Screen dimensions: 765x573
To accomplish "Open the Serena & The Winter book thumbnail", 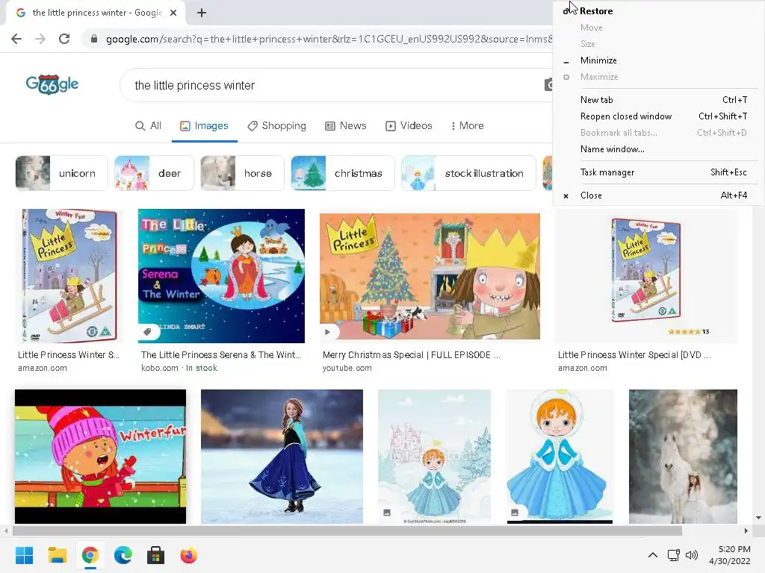I will click(221, 276).
